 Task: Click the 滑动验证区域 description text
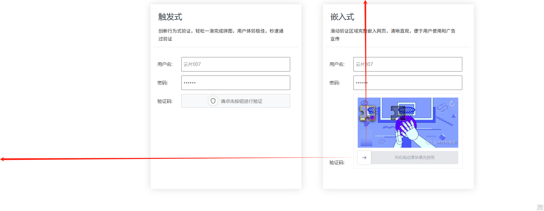(x=393, y=35)
